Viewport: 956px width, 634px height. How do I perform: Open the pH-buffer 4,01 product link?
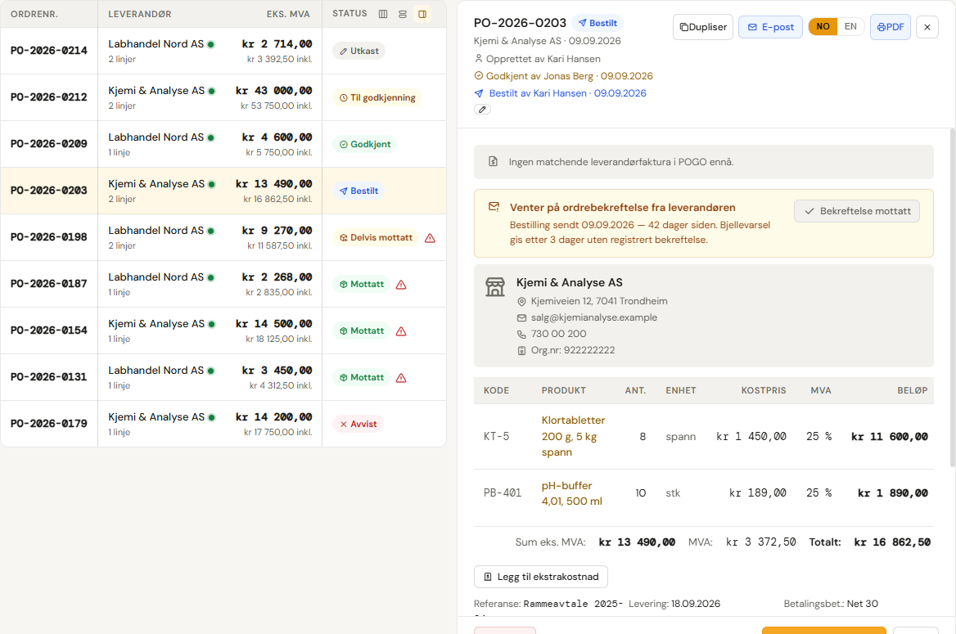[572, 494]
